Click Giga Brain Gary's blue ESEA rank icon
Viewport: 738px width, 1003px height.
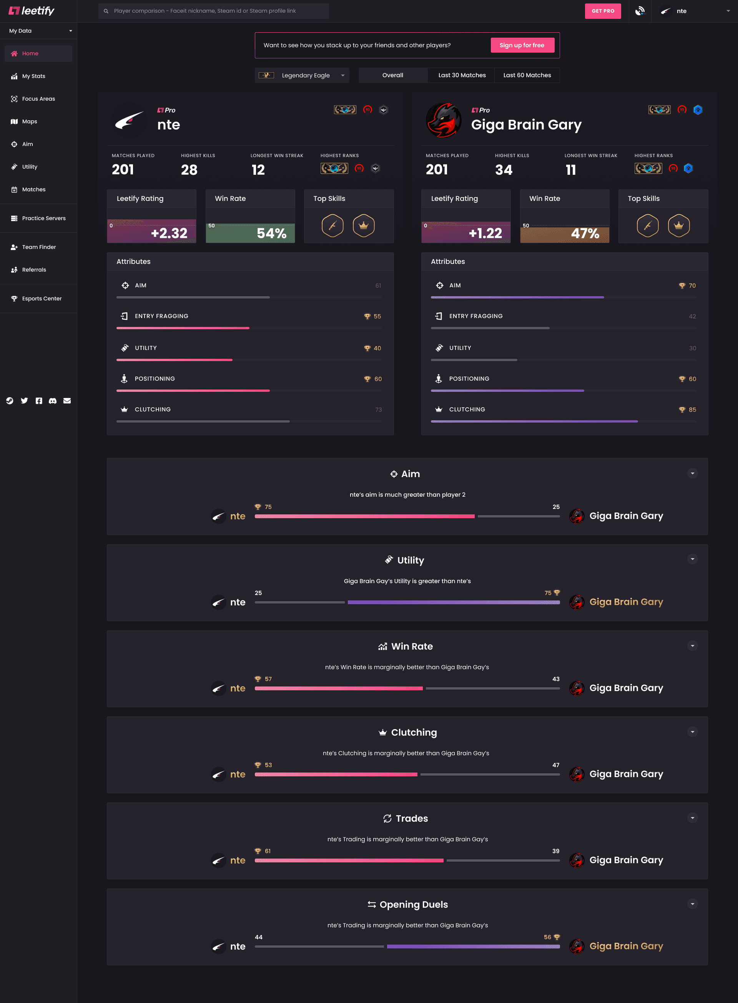(688, 168)
